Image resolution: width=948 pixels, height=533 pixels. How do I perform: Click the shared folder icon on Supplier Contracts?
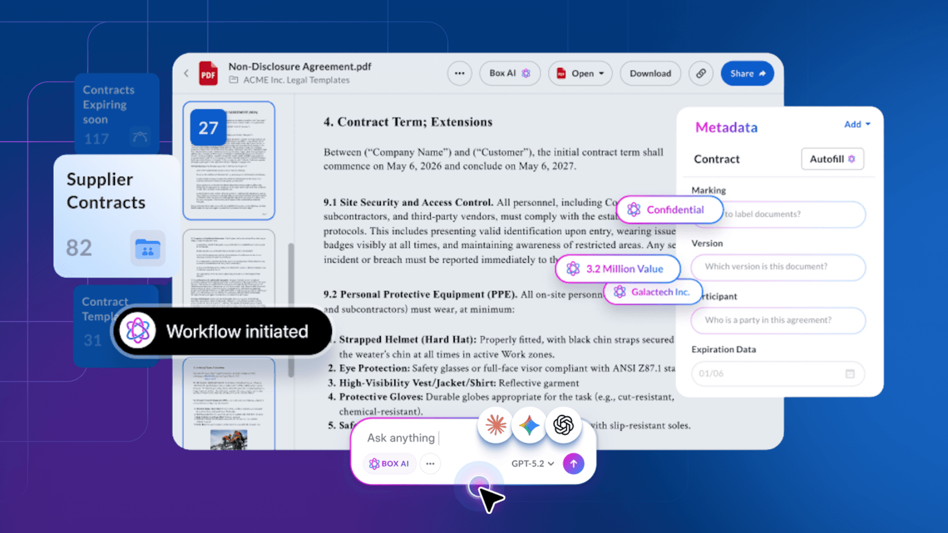pyautogui.click(x=147, y=248)
